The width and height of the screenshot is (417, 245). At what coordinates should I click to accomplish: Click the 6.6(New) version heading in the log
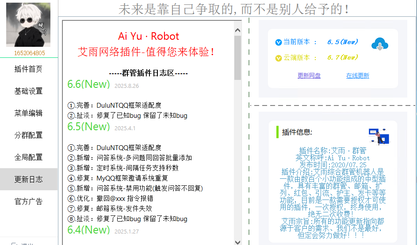coord(88,84)
